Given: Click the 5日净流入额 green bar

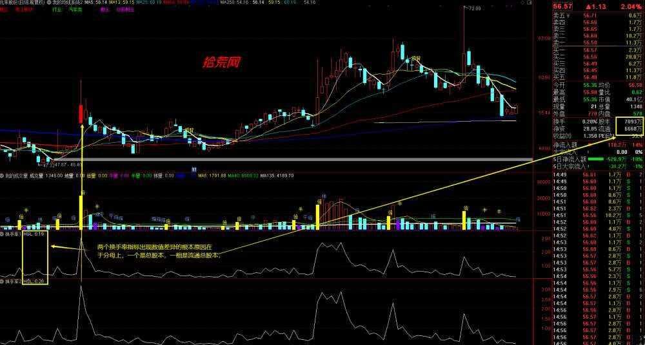Looking at the screenshot, I should tap(597, 159).
